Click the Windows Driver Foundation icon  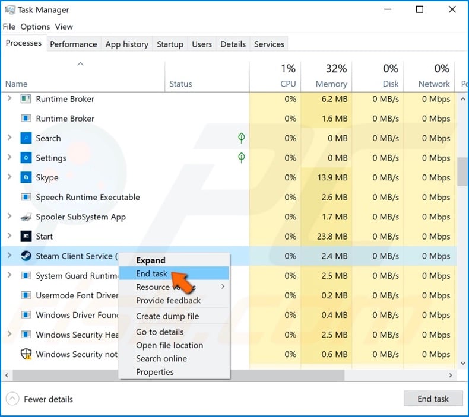pos(26,315)
